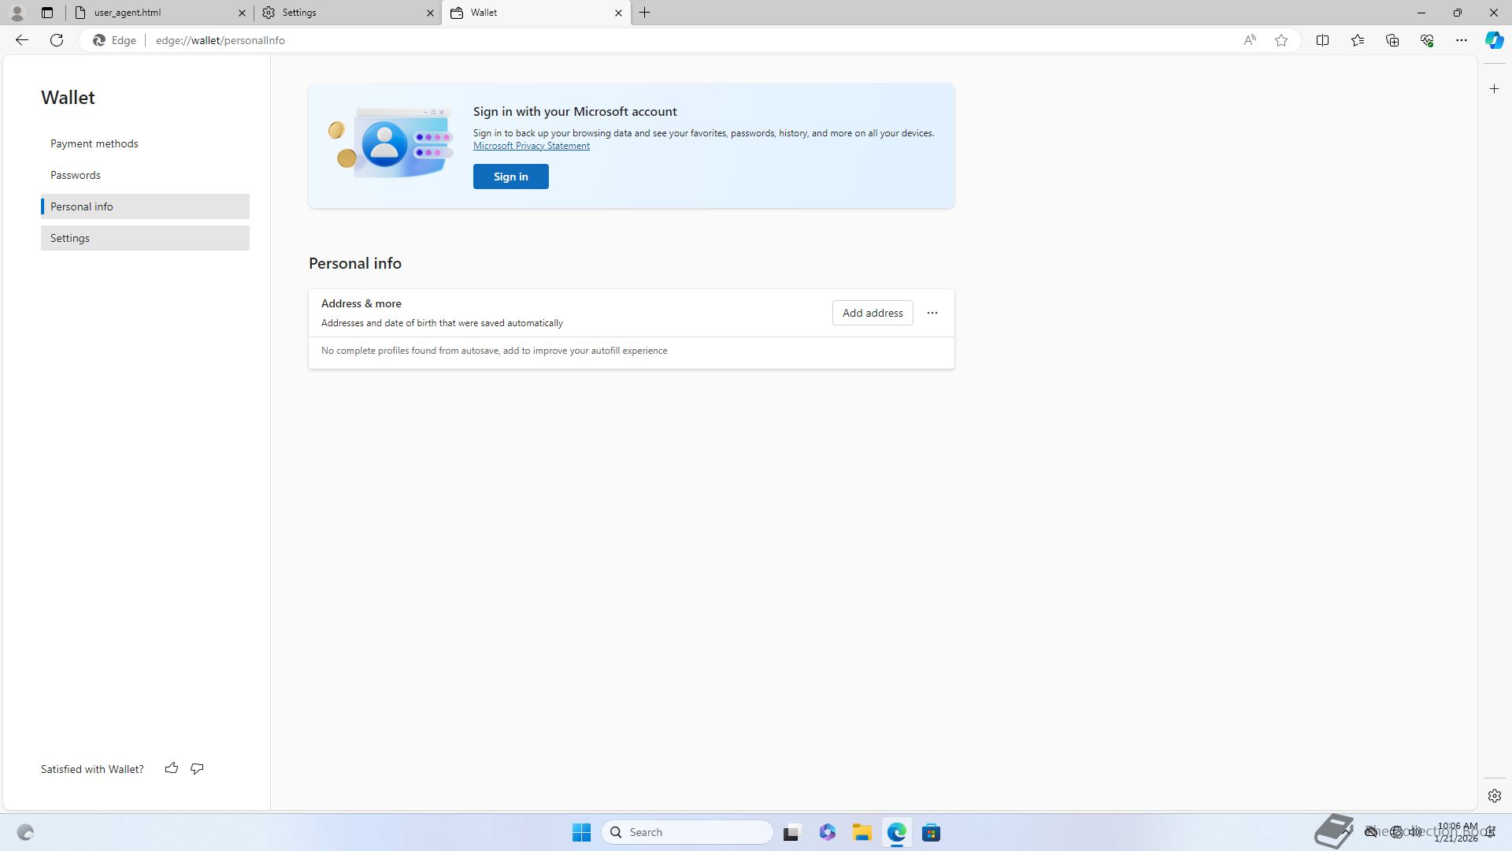Open Edge Settings and more menu
Image resolution: width=1512 pixels, height=851 pixels.
(x=1461, y=40)
